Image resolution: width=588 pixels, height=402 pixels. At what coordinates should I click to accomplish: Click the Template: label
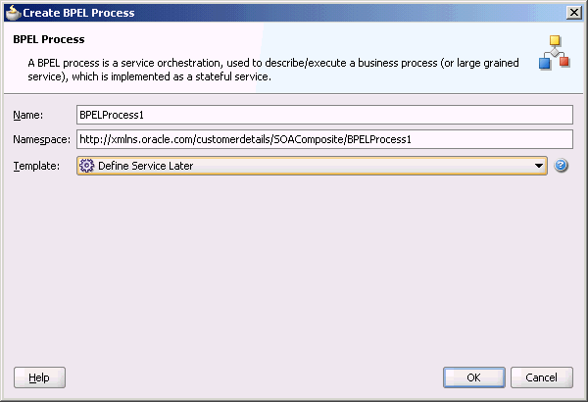tap(36, 166)
